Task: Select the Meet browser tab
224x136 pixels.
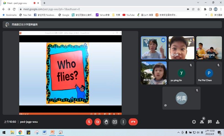Action: (17, 3)
